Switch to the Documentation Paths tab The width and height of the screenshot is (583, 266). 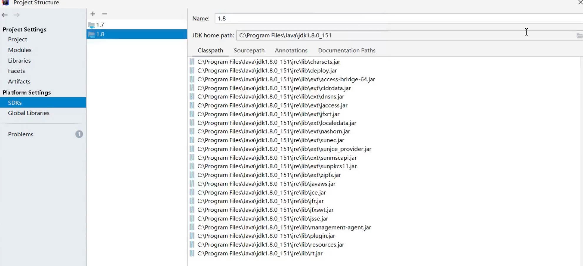(x=347, y=50)
